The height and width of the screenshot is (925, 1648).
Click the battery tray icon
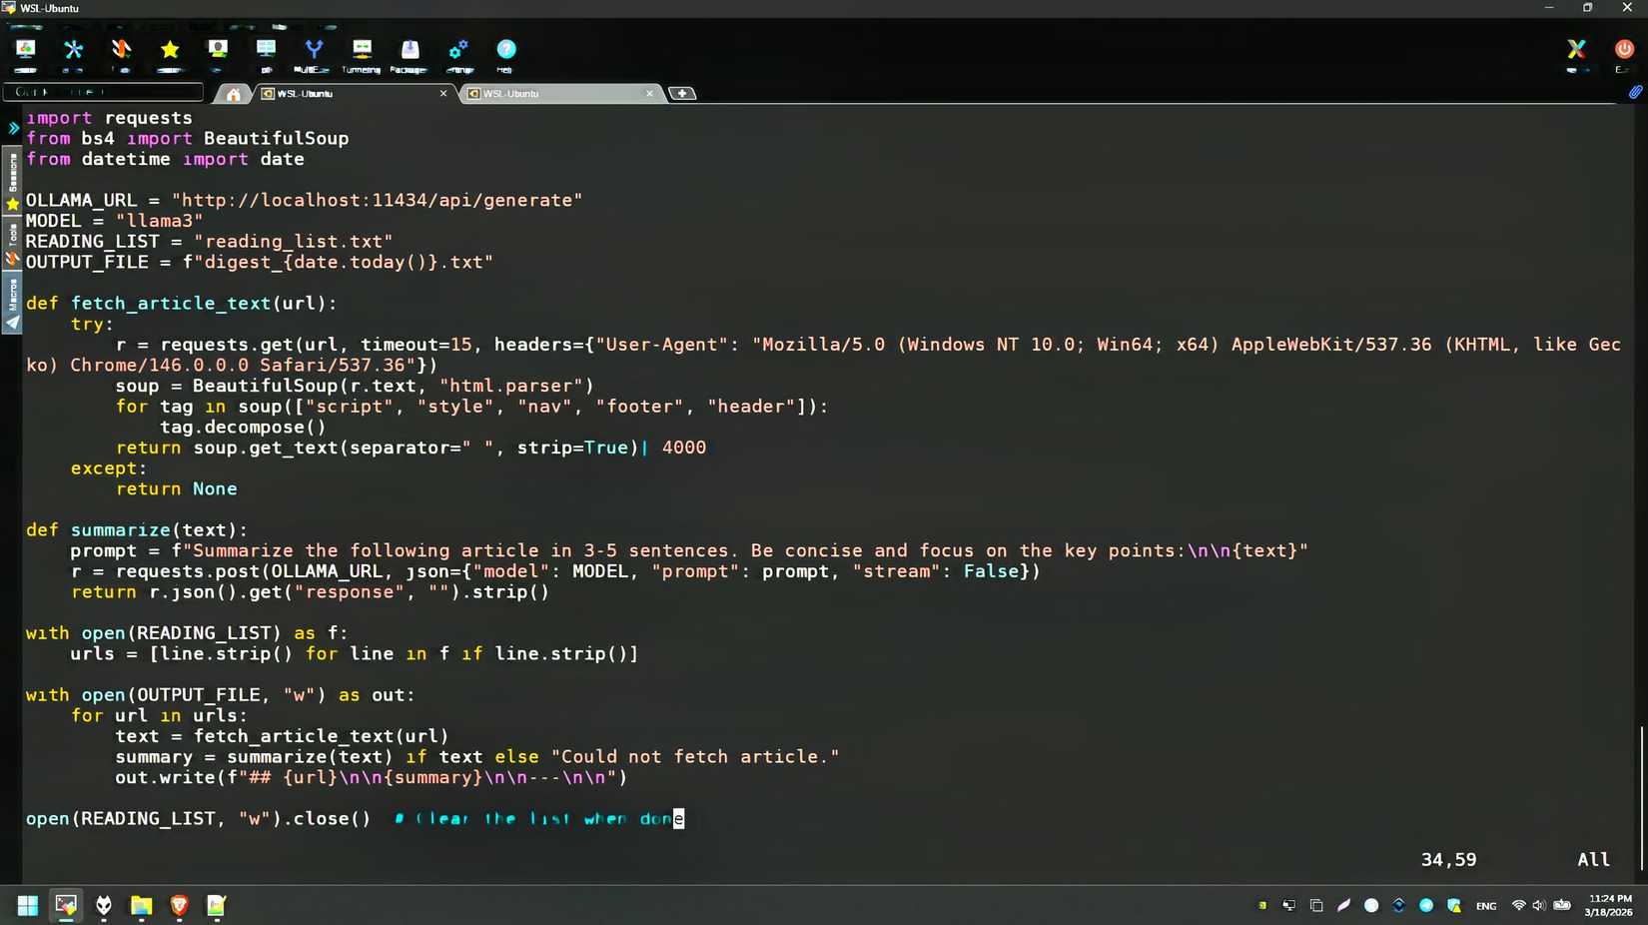tap(1562, 906)
